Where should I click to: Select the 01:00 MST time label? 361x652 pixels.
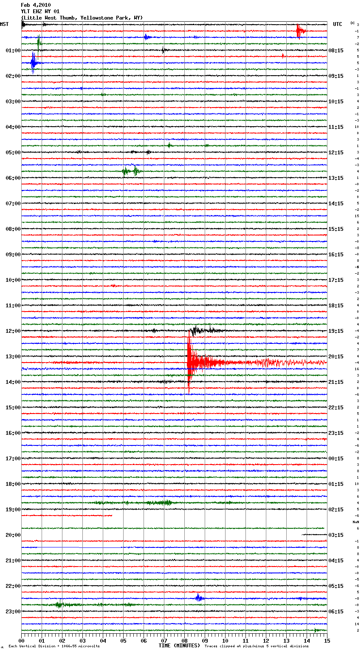click(x=13, y=51)
